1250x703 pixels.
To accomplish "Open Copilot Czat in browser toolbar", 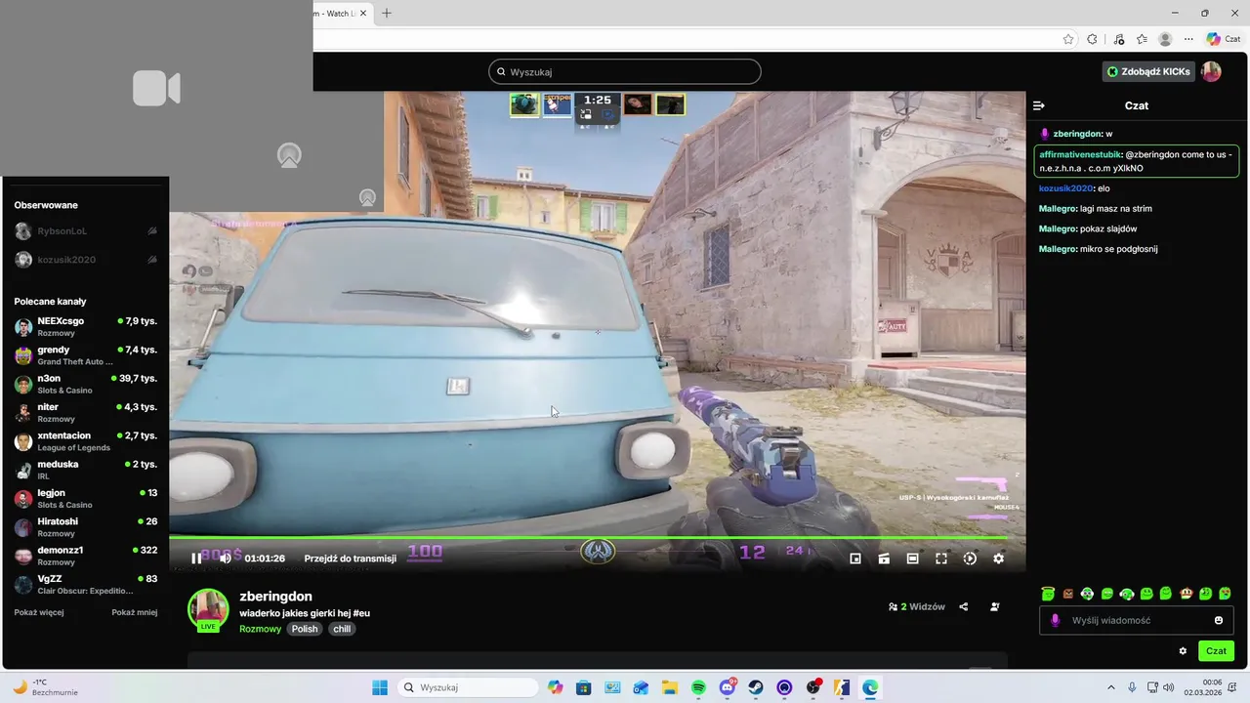I will coord(1224,39).
